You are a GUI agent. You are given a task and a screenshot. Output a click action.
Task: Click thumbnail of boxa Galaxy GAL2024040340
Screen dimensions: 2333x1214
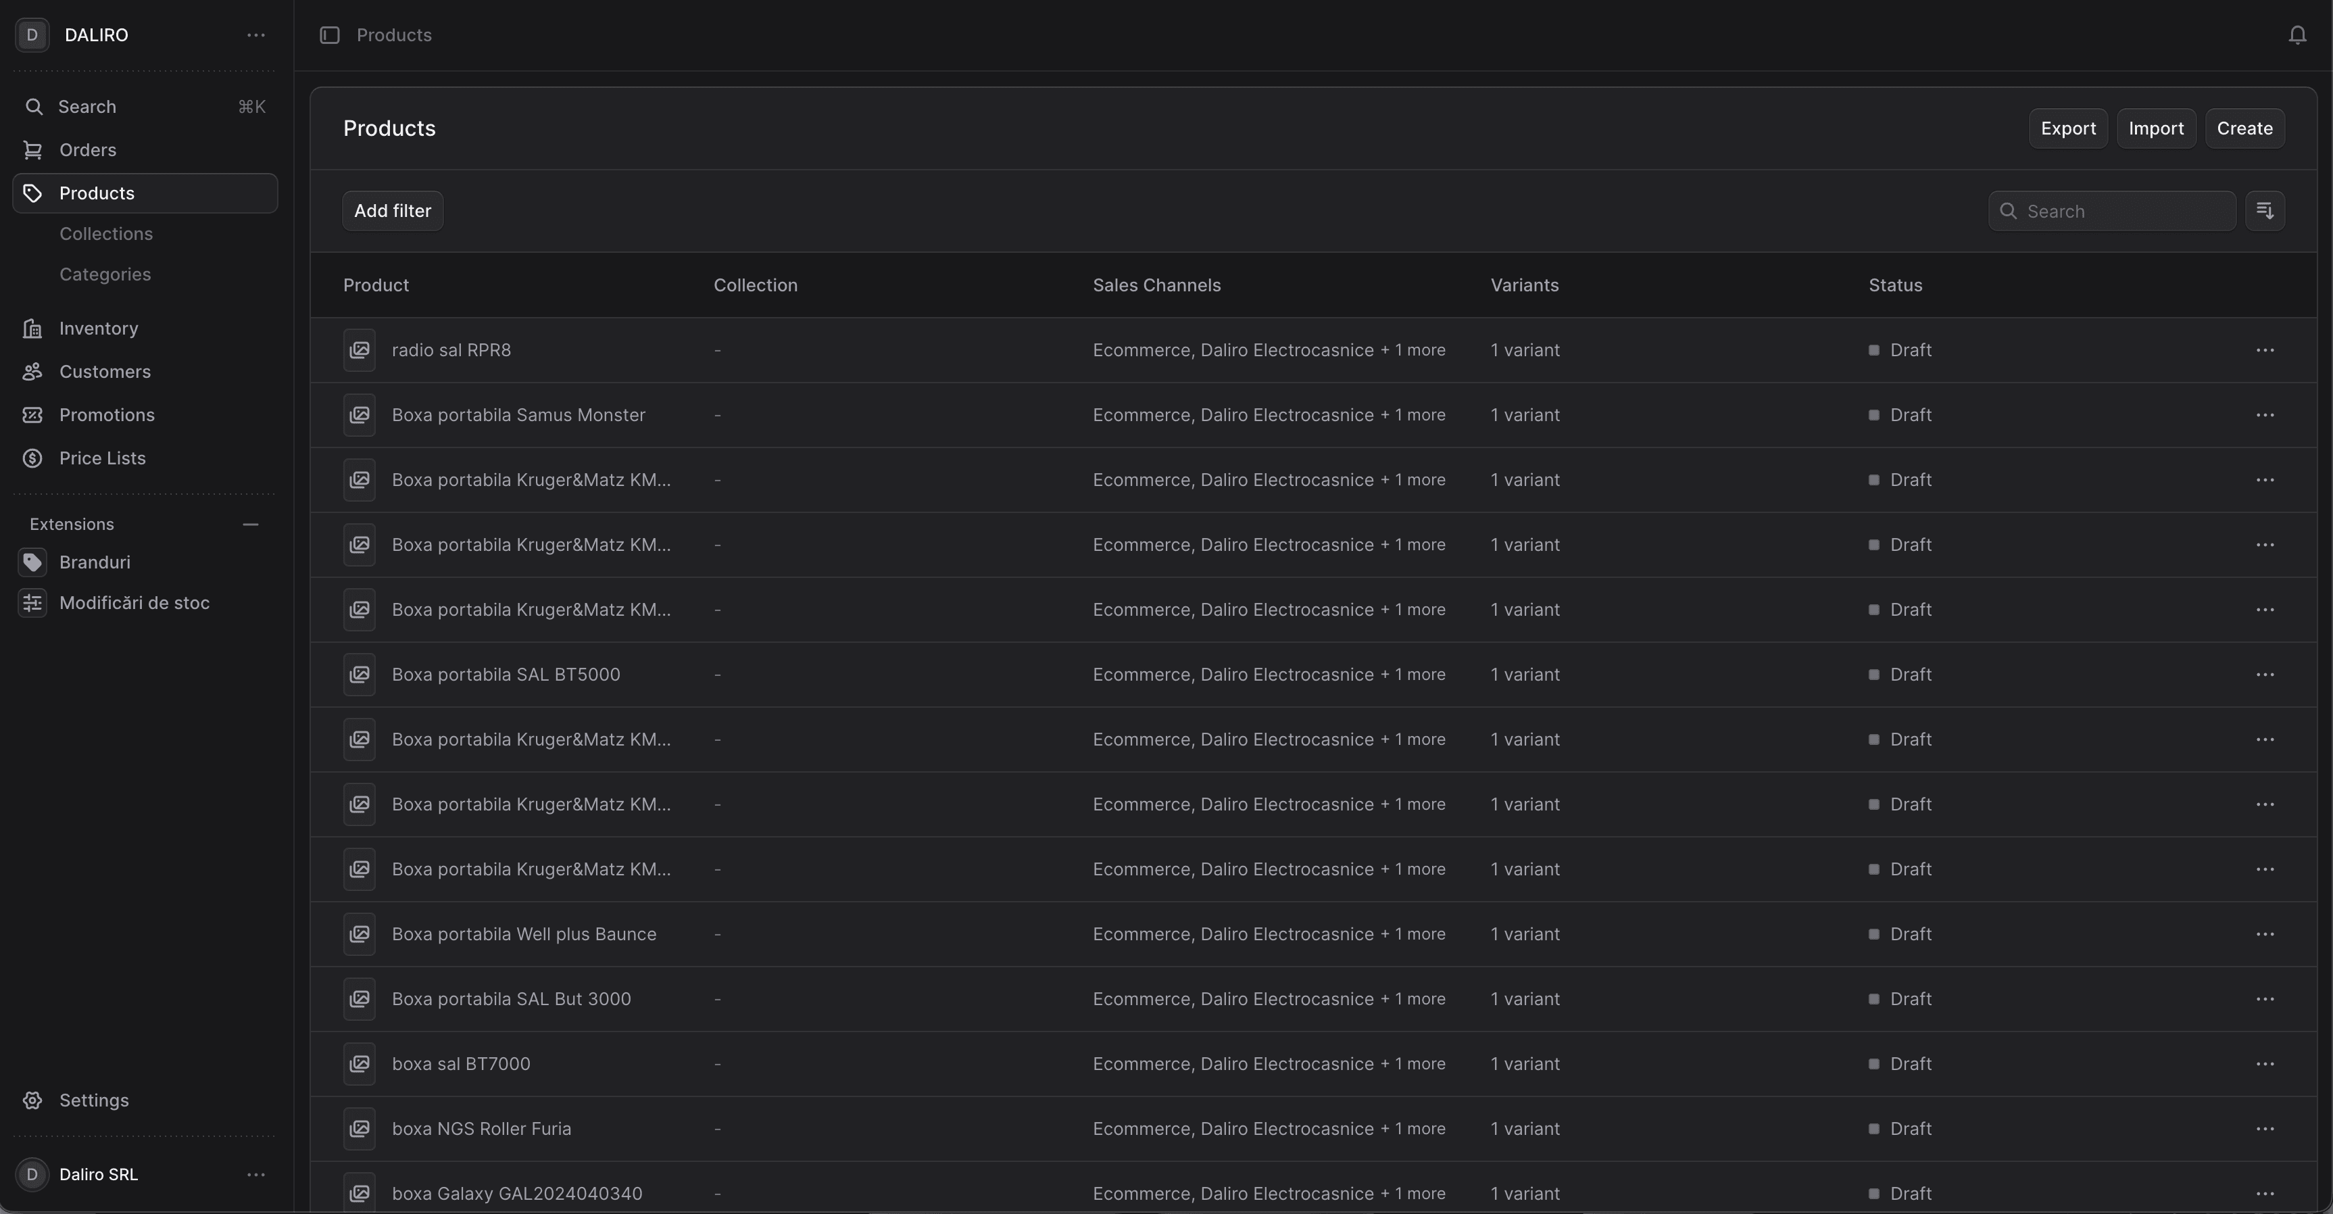[x=360, y=1194]
